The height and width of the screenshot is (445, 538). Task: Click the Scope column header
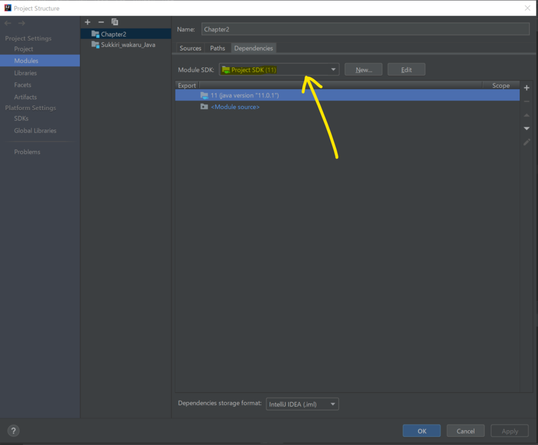coord(501,86)
